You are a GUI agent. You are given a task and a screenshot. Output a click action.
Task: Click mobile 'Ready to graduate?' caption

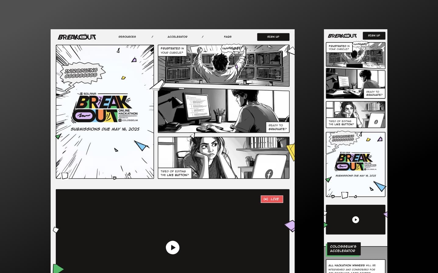coord(374,93)
